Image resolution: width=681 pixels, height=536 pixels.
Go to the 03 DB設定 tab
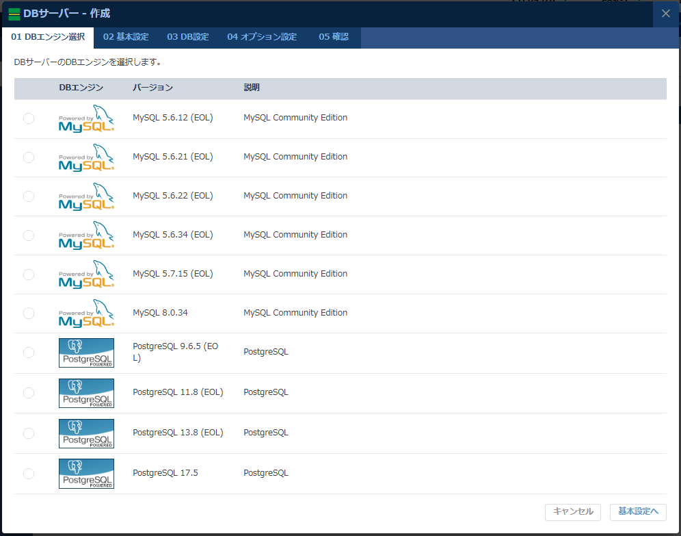188,38
